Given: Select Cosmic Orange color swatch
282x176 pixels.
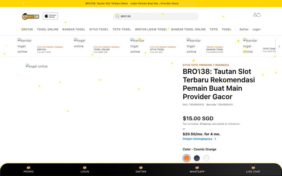Looking at the screenshot, I should pos(186,158).
